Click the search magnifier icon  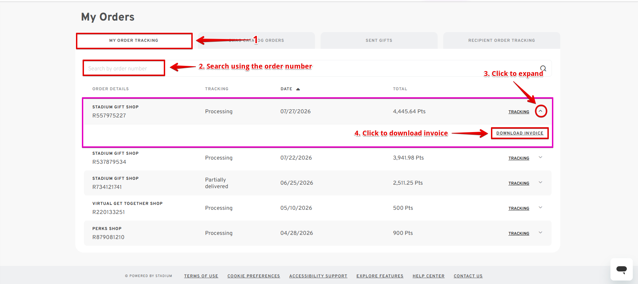point(543,68)
